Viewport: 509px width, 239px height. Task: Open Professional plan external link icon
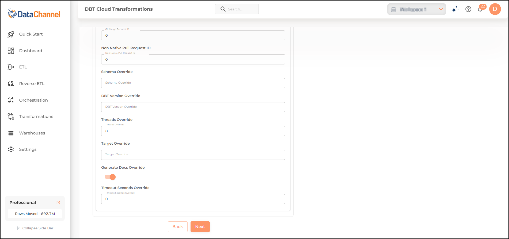coord(58,203)
